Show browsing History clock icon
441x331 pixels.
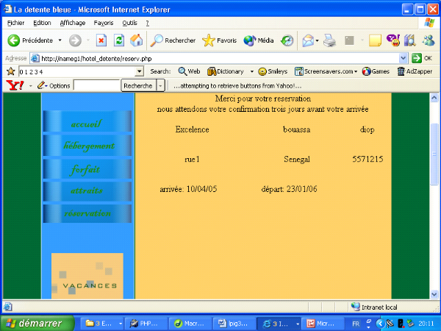(287, 40)
